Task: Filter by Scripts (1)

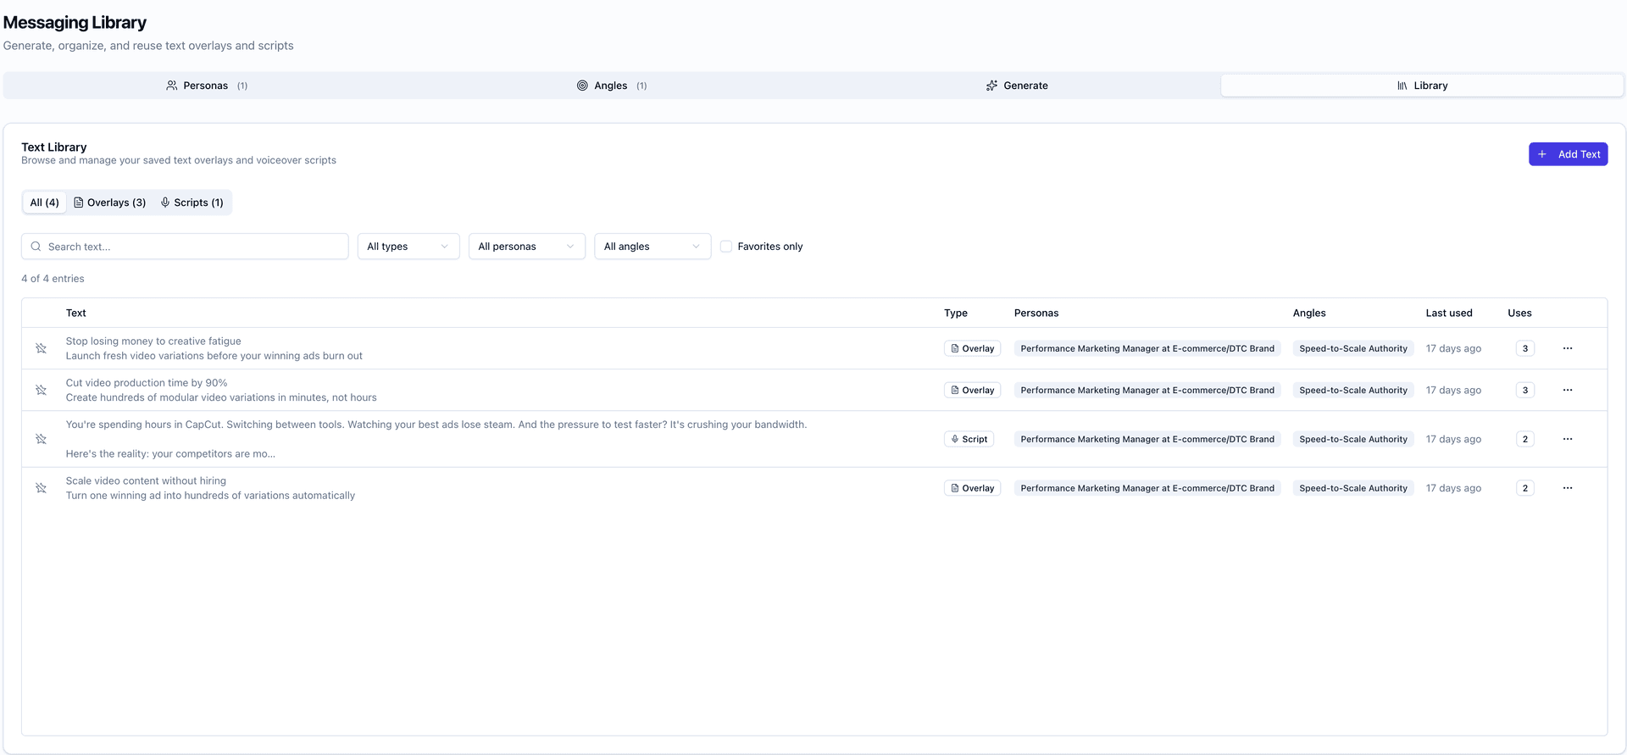Action: coord(192,203)
